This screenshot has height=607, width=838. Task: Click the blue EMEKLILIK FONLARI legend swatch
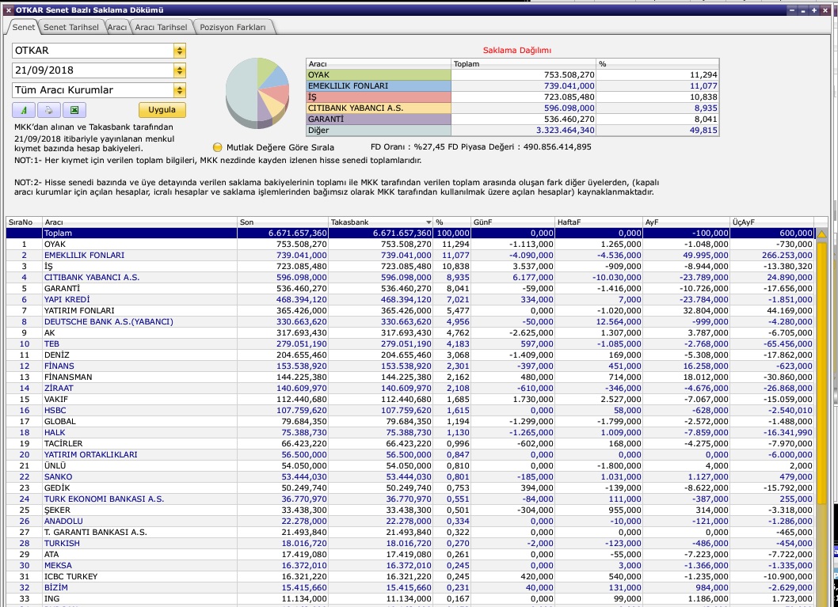(379, 86)
